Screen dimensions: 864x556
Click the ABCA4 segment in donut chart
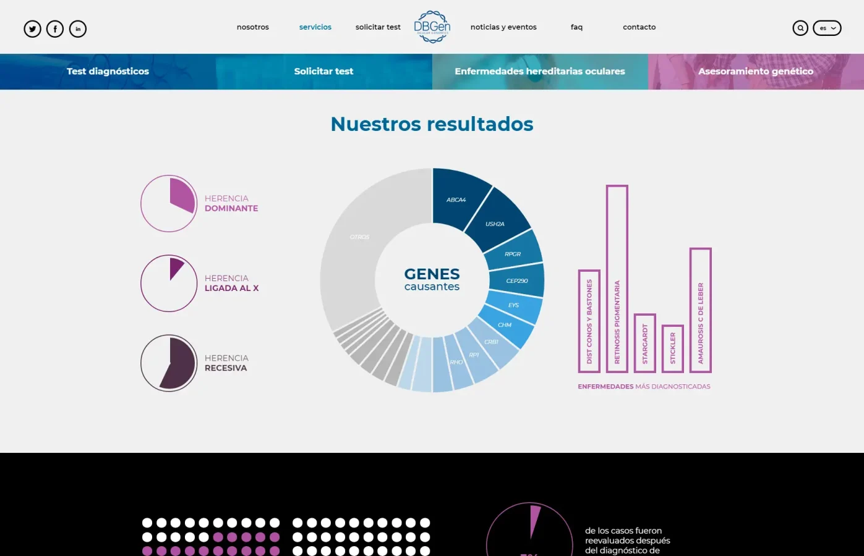click(x=456, y=199)
